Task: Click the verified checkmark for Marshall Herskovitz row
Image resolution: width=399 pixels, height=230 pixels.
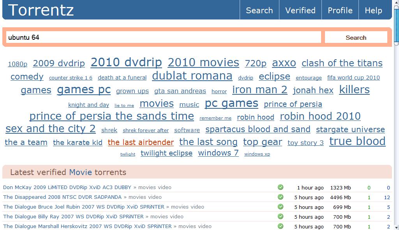Action: coord(281,226)
